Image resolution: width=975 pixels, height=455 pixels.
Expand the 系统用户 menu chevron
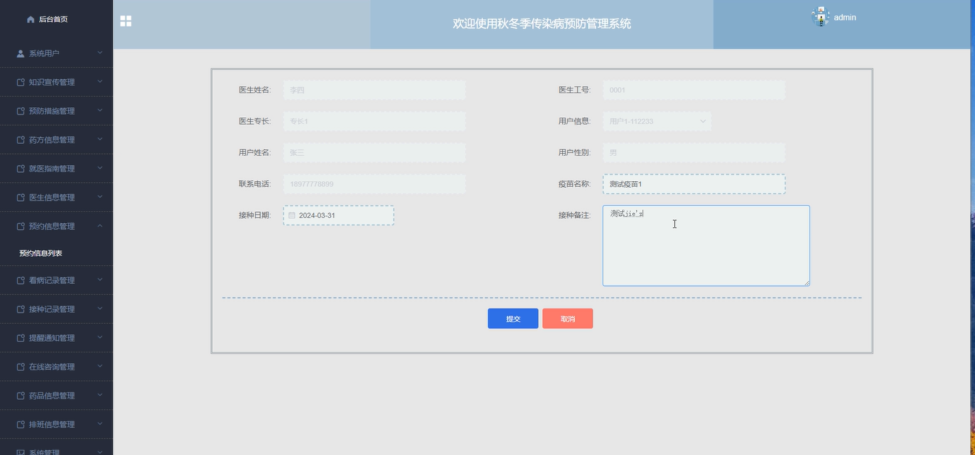point(100,53)
